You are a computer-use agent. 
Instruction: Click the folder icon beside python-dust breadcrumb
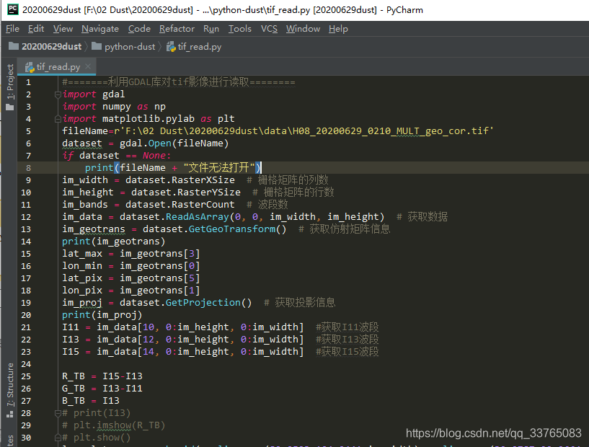coord(96,45)
